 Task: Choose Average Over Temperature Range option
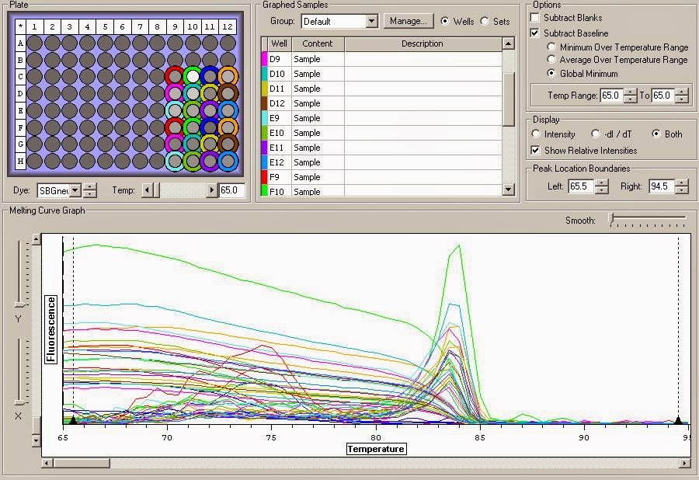coord(551,60)
